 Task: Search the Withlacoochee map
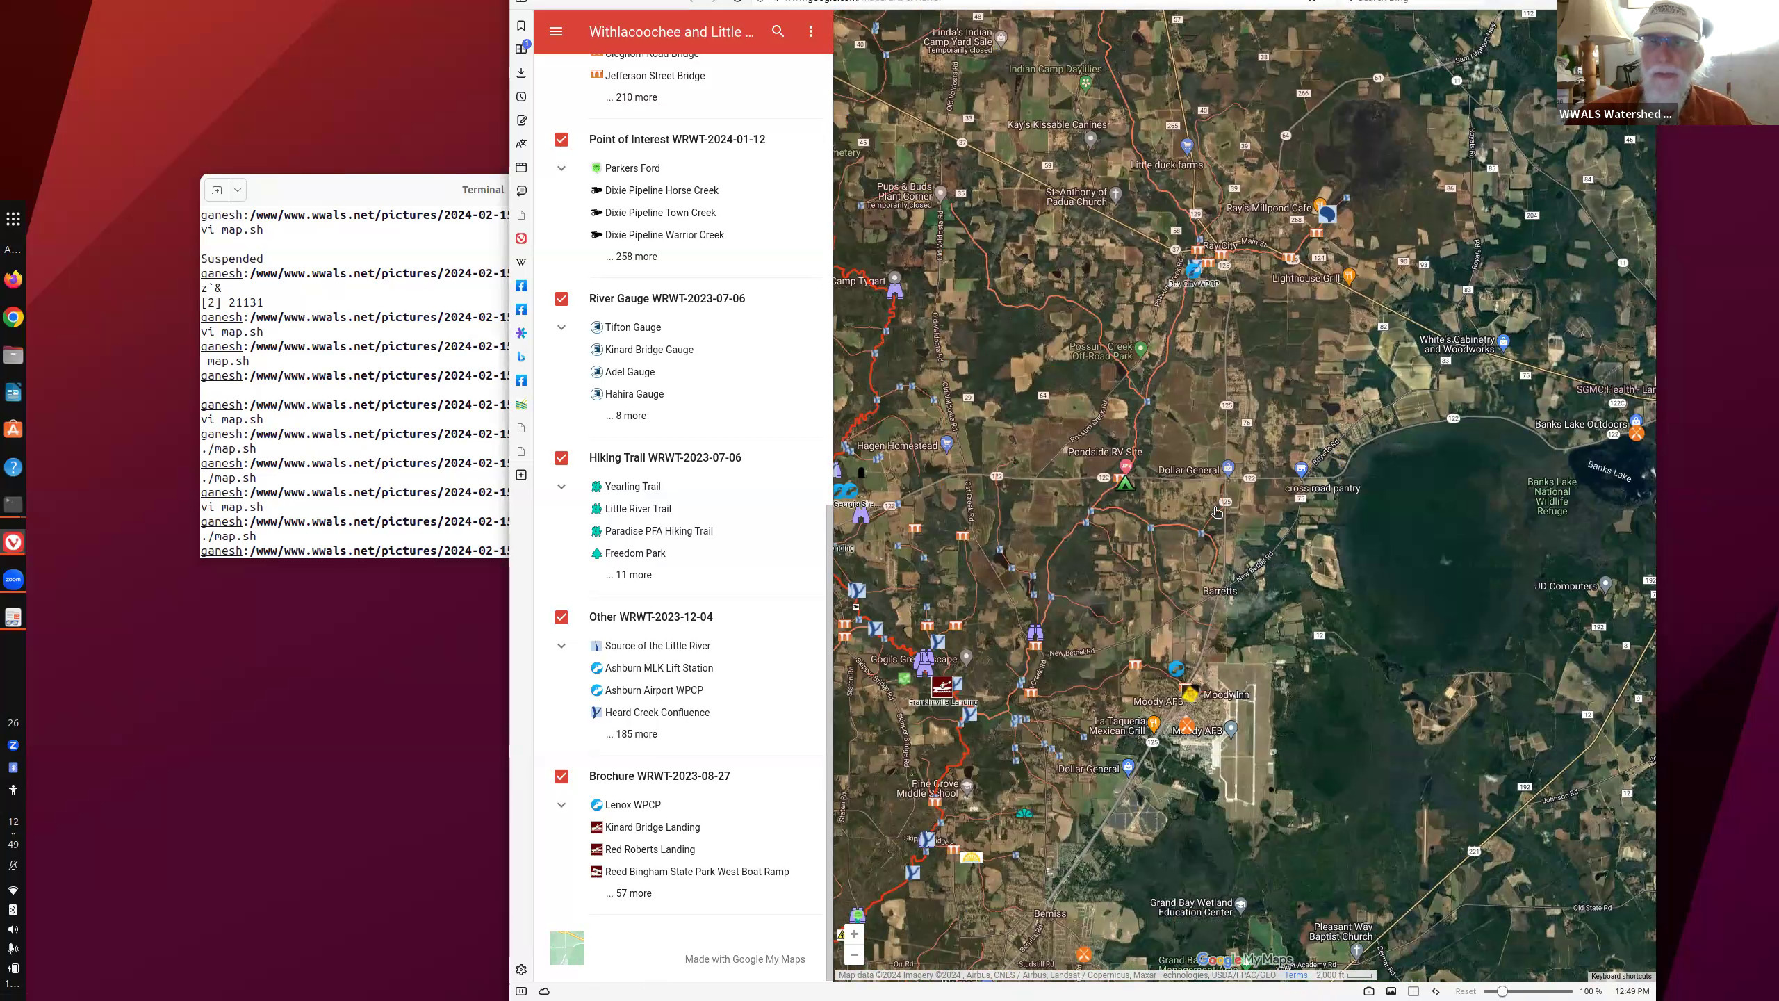coord(778,31)
